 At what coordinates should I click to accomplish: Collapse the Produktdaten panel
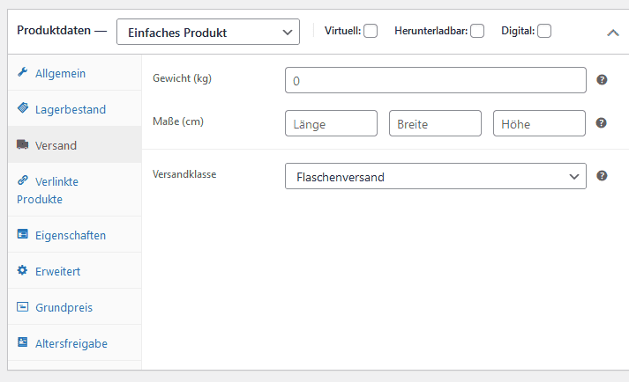612,33
